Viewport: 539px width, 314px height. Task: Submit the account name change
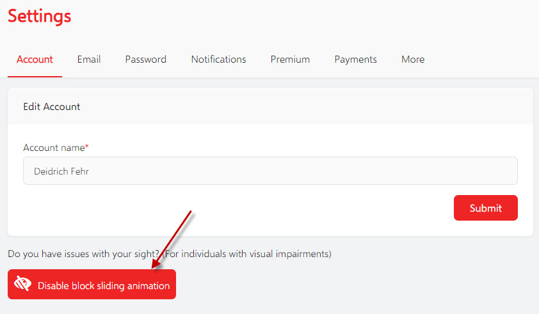pos(486,208)
